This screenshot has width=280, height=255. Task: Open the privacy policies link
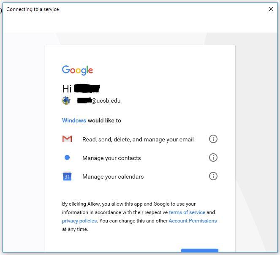(x=79, y=221)
